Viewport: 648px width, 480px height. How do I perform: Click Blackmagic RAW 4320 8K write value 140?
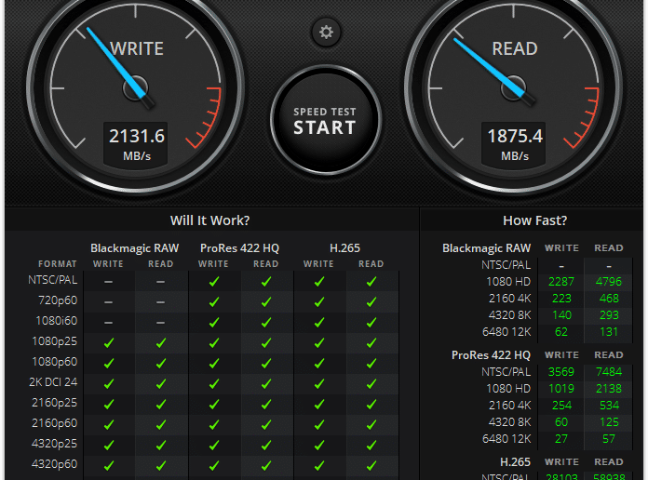click(561, 315)
